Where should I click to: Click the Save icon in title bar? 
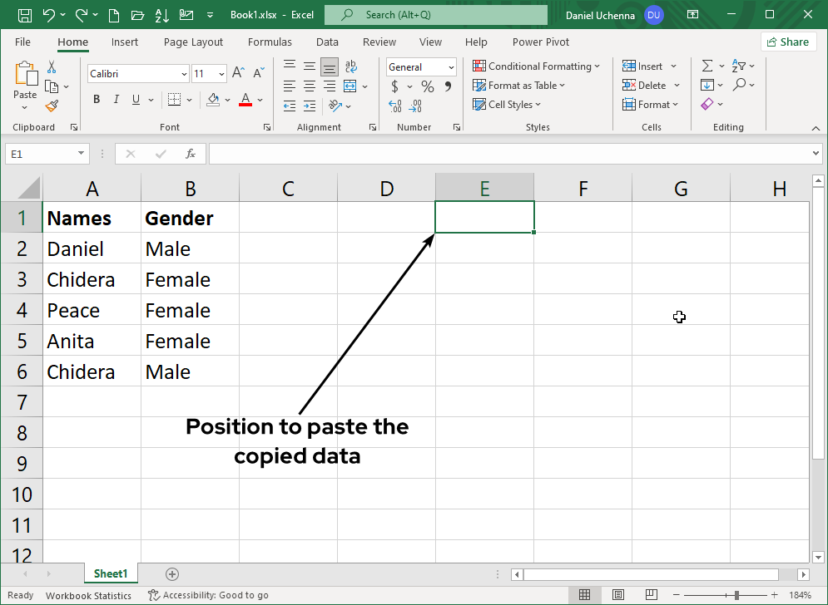click(x=24, y=15)
